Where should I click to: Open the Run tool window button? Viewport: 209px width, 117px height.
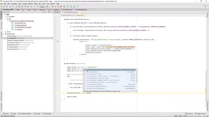tap(6, 114)
